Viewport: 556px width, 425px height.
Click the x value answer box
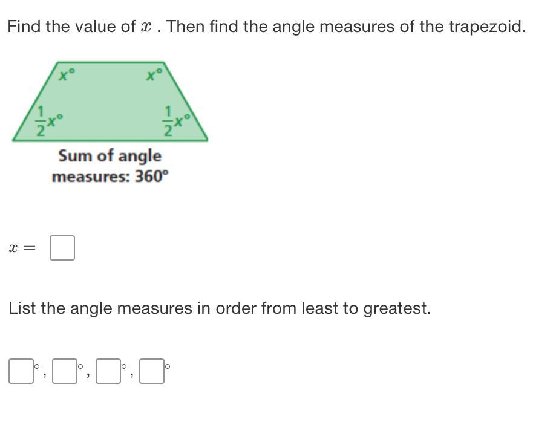[x=62, y=248]
